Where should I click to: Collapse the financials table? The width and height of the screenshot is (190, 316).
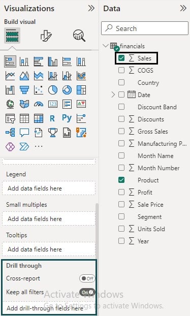tap(105, 46)
